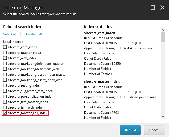Image resolution: width=169 pixels, height=137 pixels.
Task: Click the Rebuild search index heading
Action: coord(22,27)
